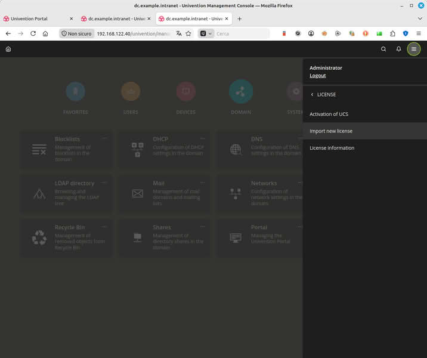427x358 pixels.
Task: Open Blocklists tile context menu dots
Action: point(104,138)
